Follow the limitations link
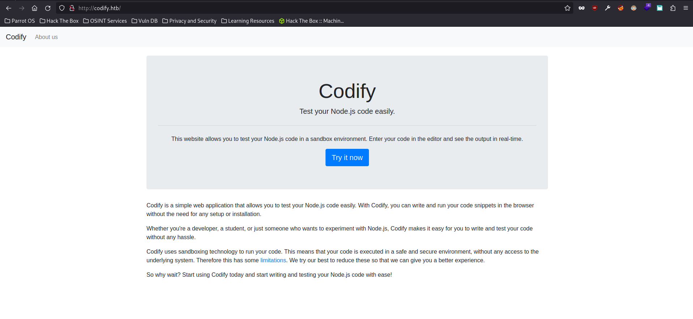The image size is (693, 319). coord(273,260)
